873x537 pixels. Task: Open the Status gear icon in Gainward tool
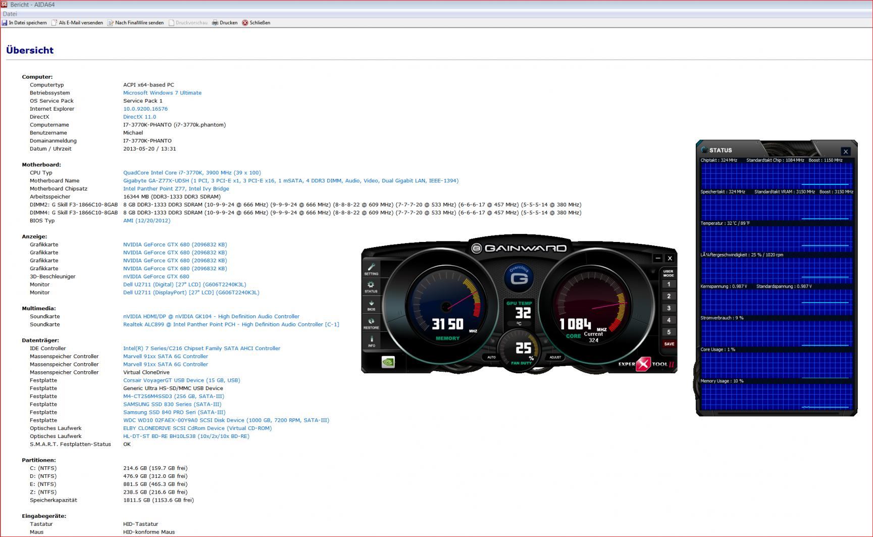371,287
